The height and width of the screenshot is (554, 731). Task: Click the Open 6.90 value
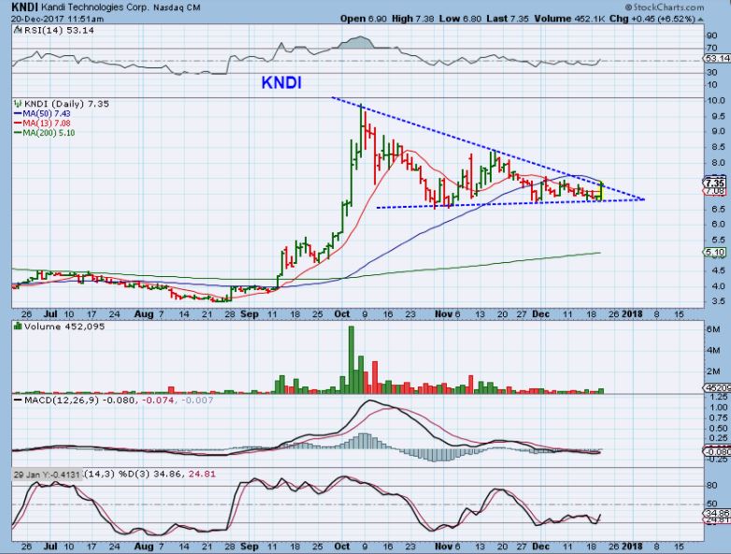(364, 19)
